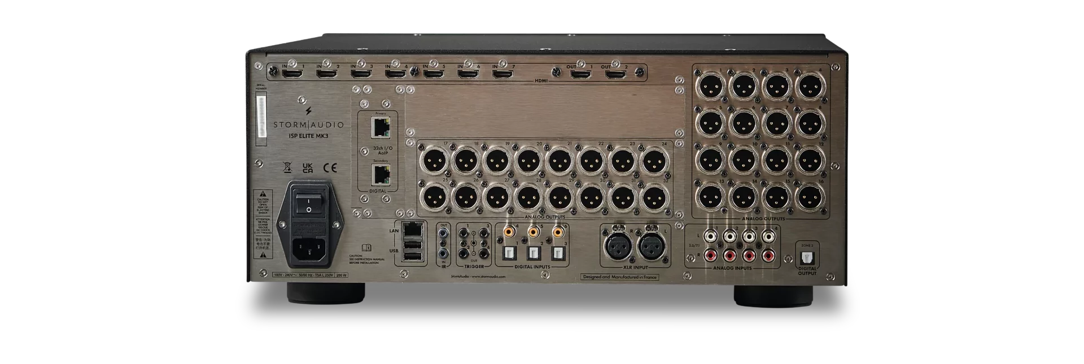Select the HDMI IN 1 port
Viewport: 1084px width, 364px height.
click(x=292, y=73)
